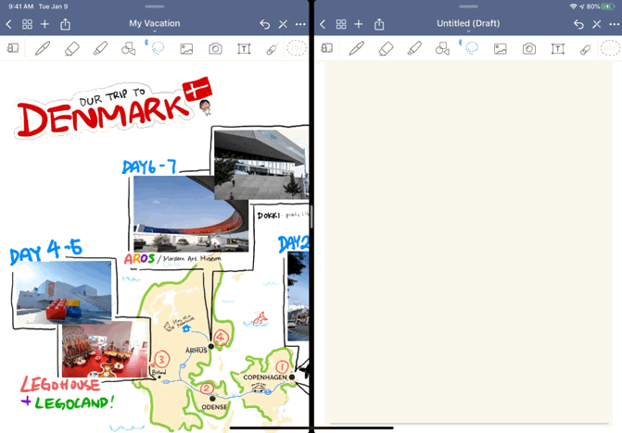The height and width of the screenshot is (433, 622).
Task: Tap the LEGOLAND! green handwriting
Action: point(74,402)
